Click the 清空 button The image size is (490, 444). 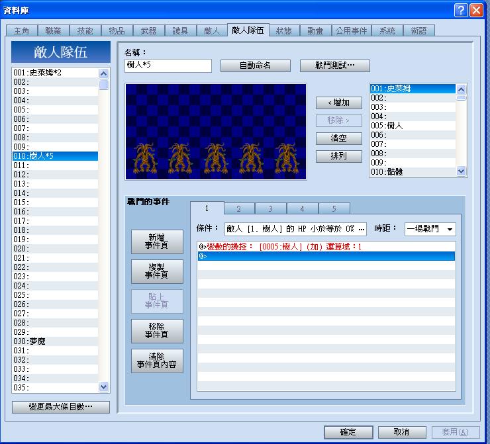click(339, 138)
